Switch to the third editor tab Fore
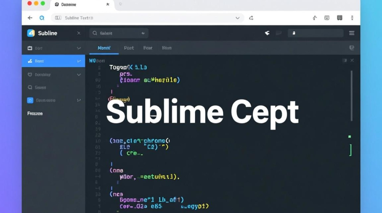 (x=148, y=48)
